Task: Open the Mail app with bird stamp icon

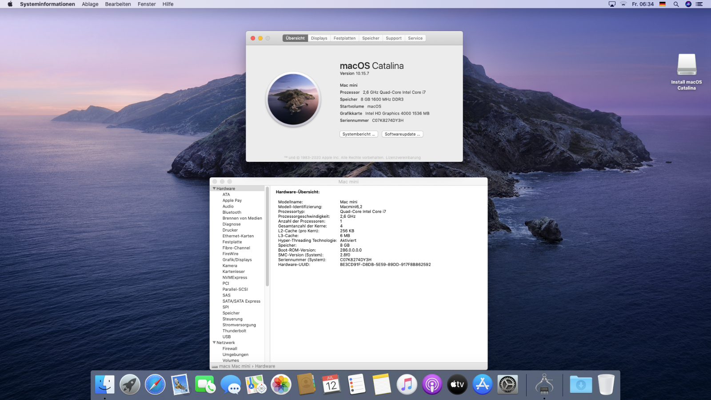Action: [180, 384]
